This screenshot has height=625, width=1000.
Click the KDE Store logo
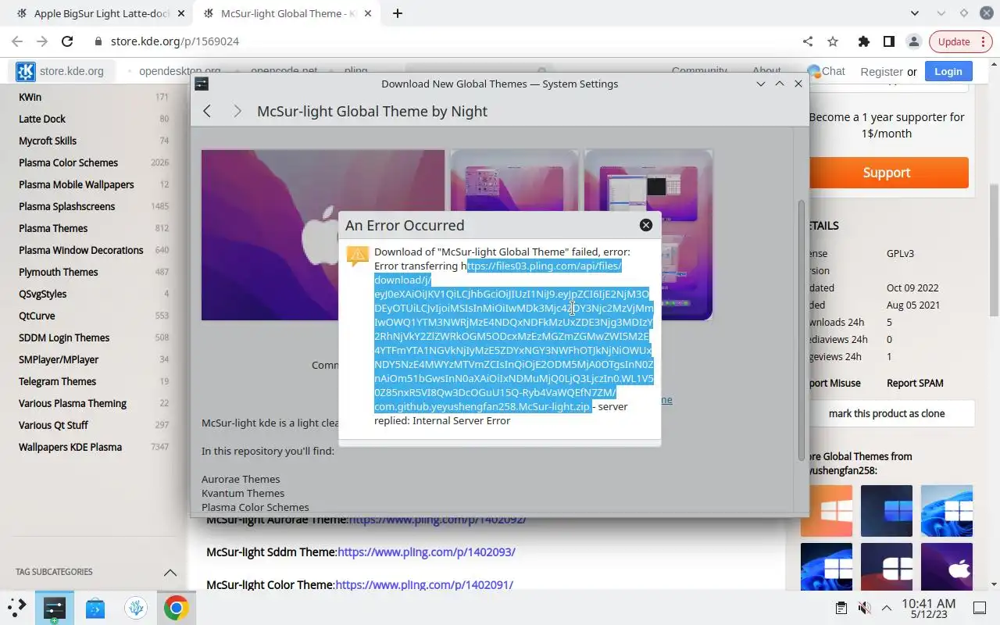click(26, 71)
